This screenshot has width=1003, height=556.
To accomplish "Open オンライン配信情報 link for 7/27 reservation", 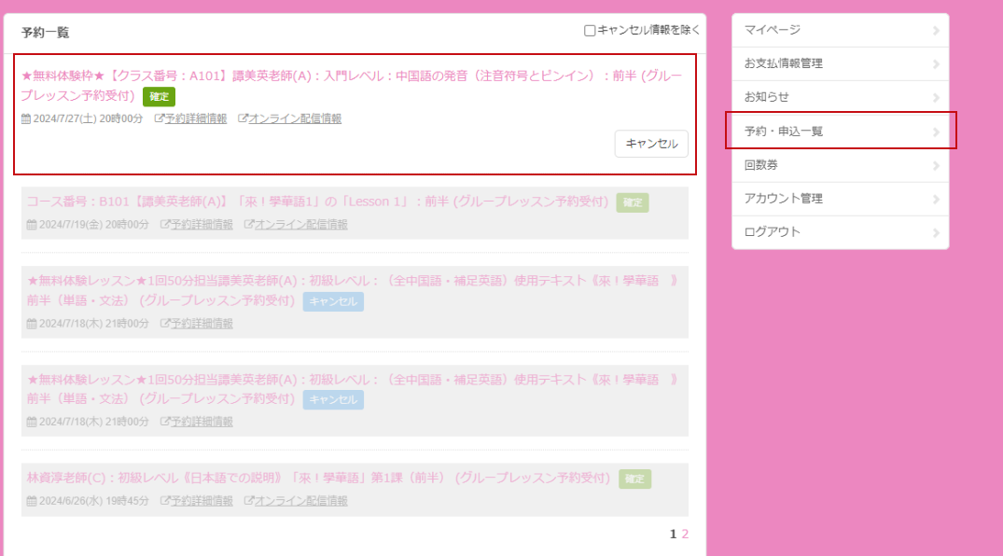I will pos(295,118).
